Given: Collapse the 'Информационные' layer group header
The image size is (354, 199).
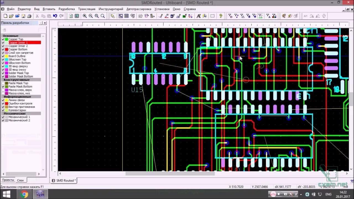Looking at the screenshot, I should pos(21,97).
